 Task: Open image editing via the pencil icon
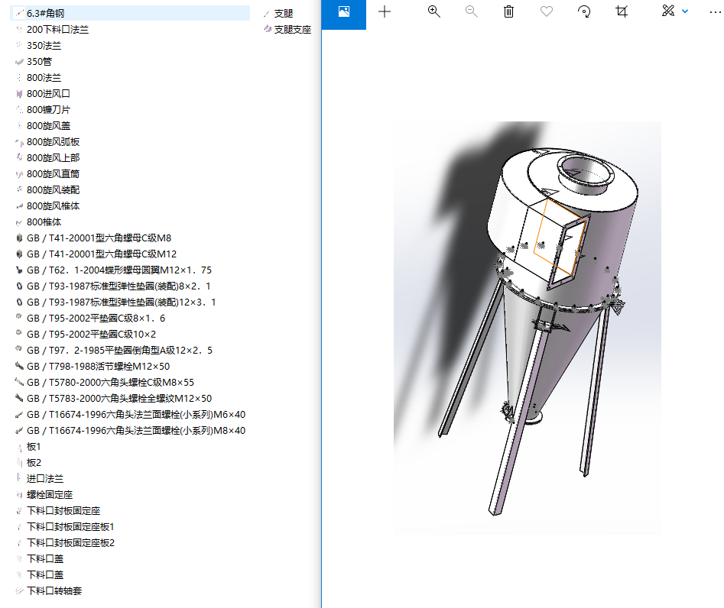point(667,11)
